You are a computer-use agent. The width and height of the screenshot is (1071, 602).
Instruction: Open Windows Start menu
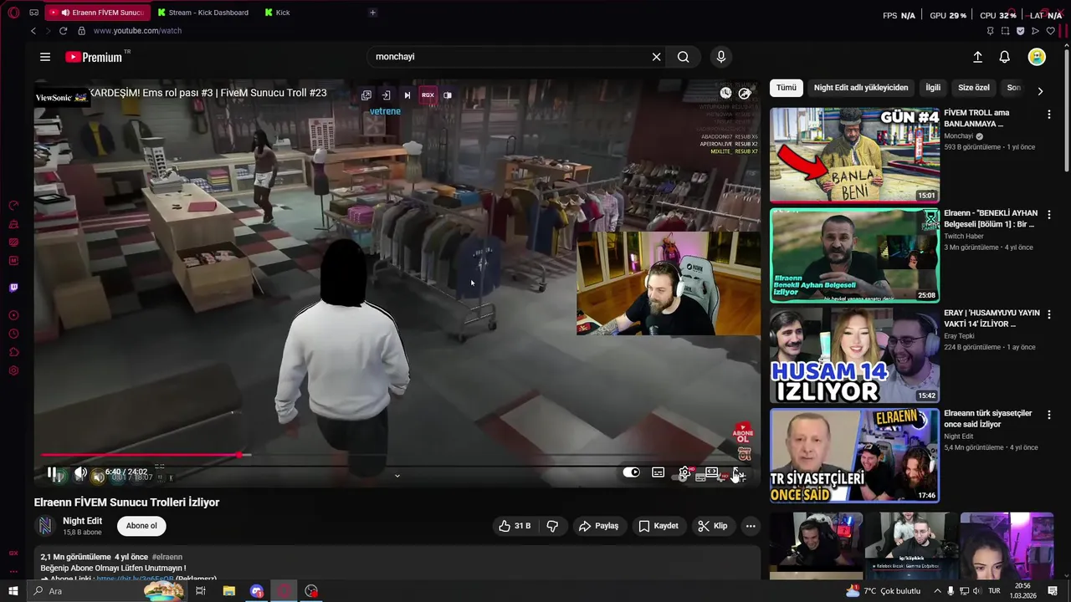[13, 591]
